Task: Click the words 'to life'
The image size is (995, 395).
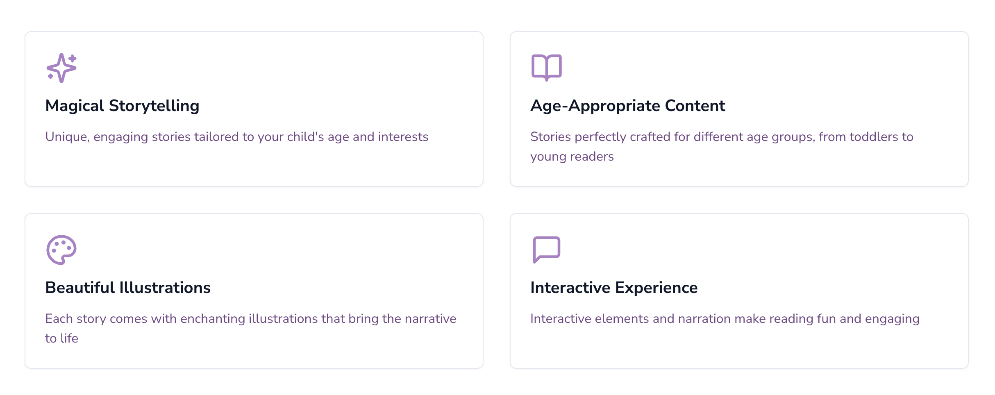Action: click(x=61, y=338)
